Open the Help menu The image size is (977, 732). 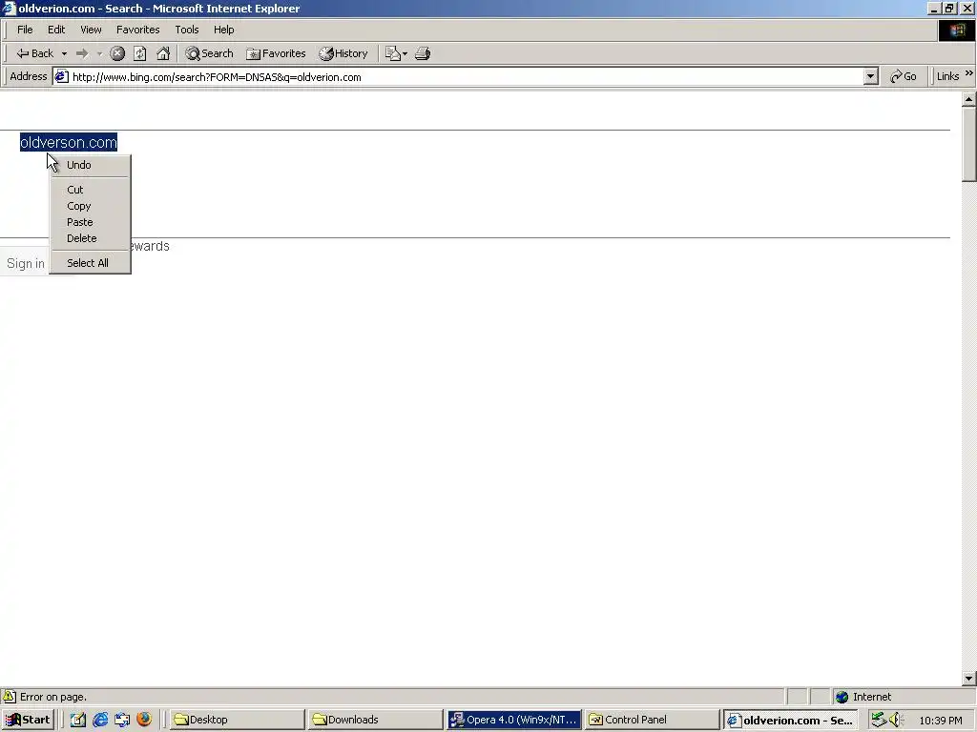pos(223,30)
